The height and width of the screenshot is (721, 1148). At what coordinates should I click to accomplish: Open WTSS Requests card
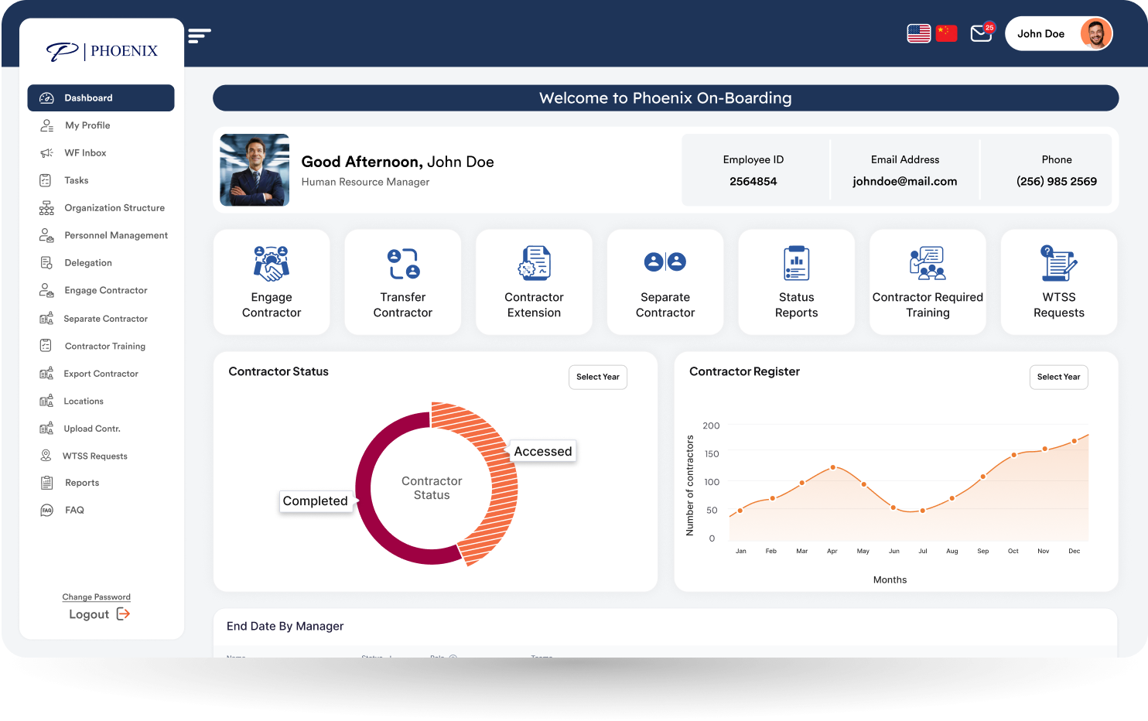pyautogui.click(x=1058, y=282)
